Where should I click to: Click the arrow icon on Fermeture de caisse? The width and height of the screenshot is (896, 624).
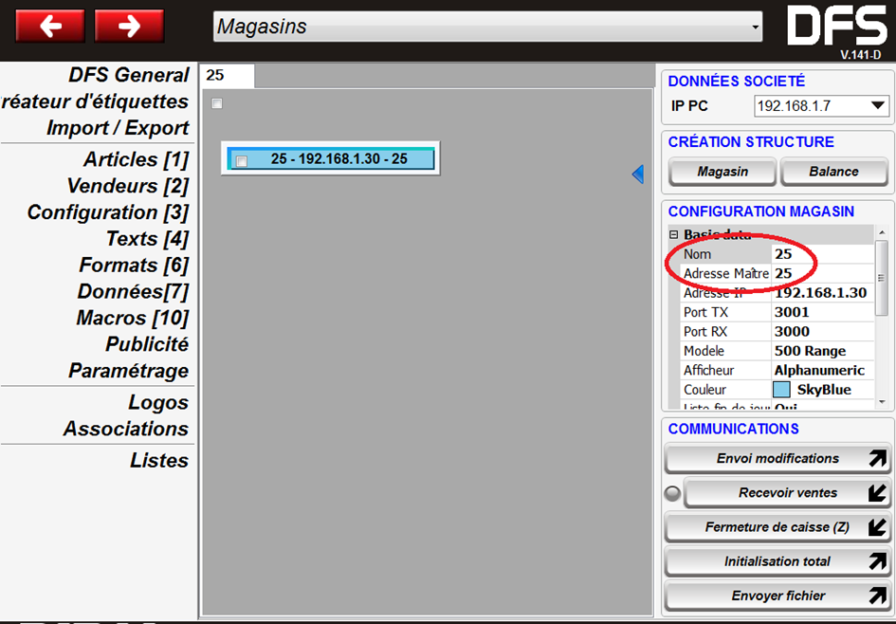[877, 527]
